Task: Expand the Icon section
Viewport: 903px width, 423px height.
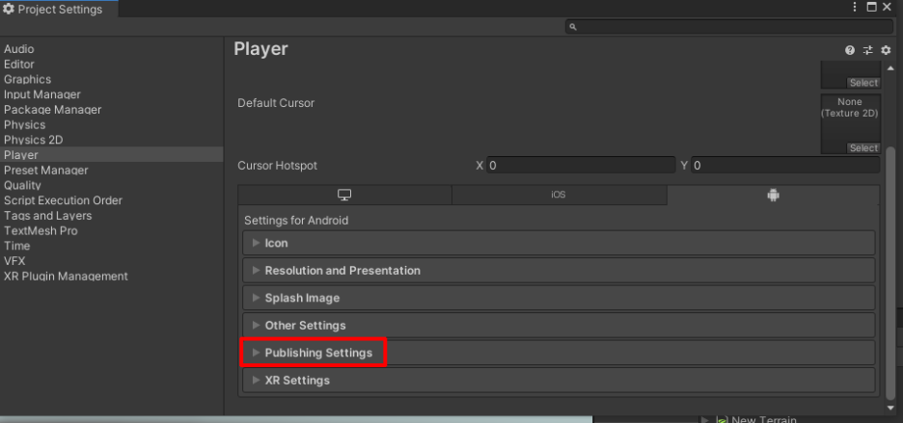Action: [559, 243]
